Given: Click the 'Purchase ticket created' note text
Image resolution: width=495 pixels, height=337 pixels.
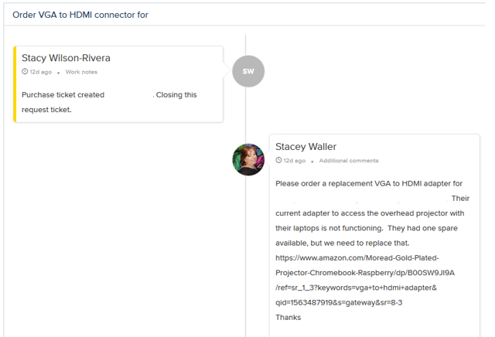Looking at the screenshot, I should point(63,95).
